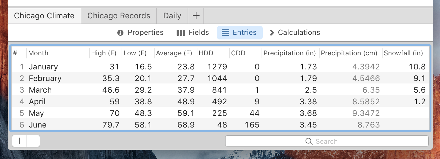
Task: Show the Fields section
Action: click(x=193, y=33)
